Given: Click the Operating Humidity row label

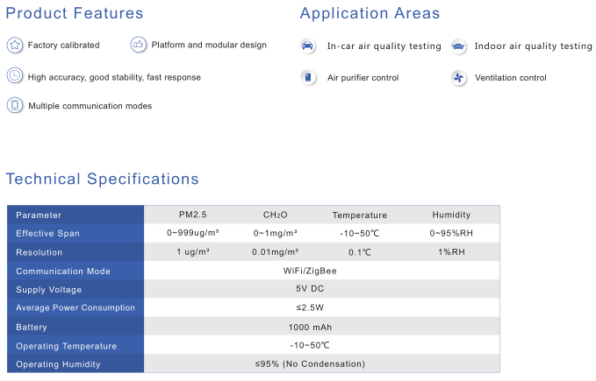Looking at the screenshot, I should (75, 364).
